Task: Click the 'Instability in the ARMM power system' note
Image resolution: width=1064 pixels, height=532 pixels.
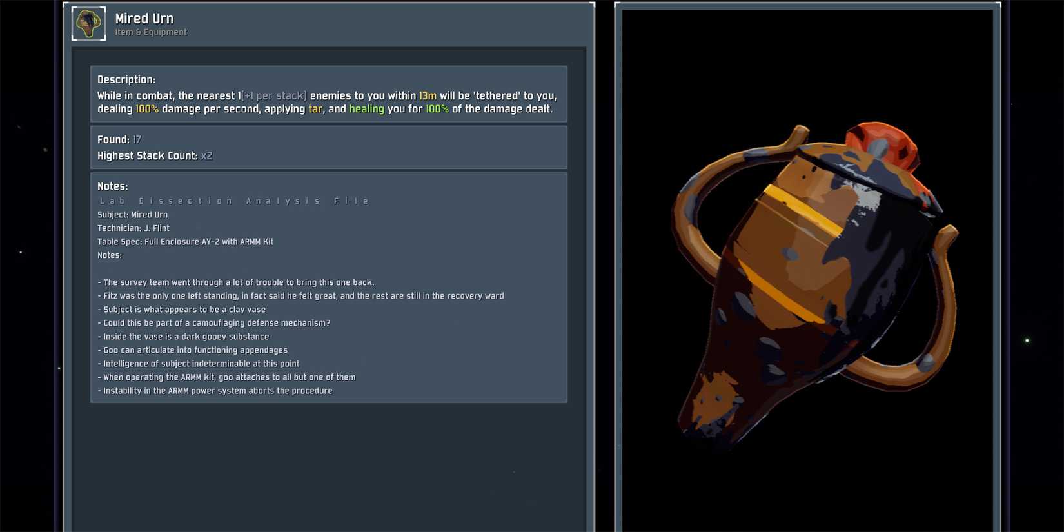Action: pos(215,391)
